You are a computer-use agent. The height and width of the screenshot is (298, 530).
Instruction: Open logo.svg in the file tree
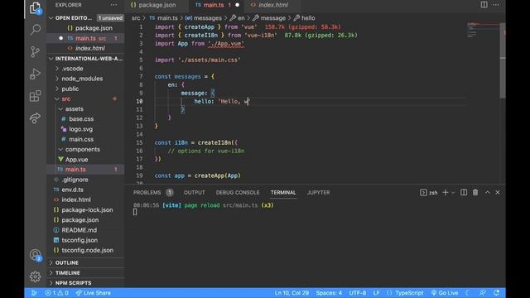point(80,129)
